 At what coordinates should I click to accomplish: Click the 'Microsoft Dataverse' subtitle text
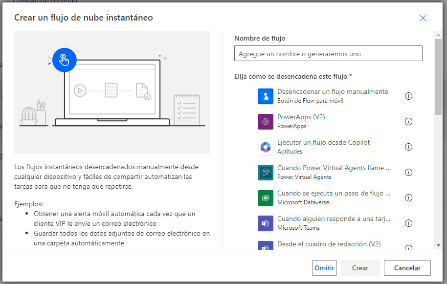point(303,202)
